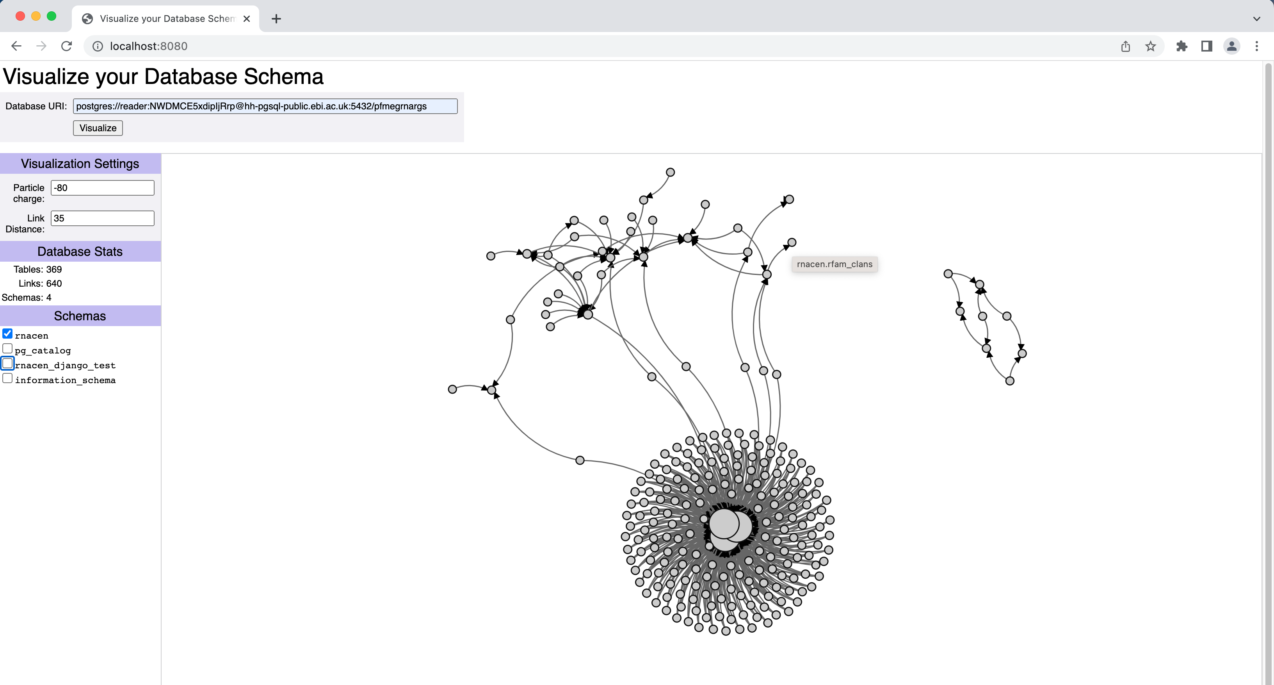
Task: Toggle the browser side panel icon
Action: 1207,46
